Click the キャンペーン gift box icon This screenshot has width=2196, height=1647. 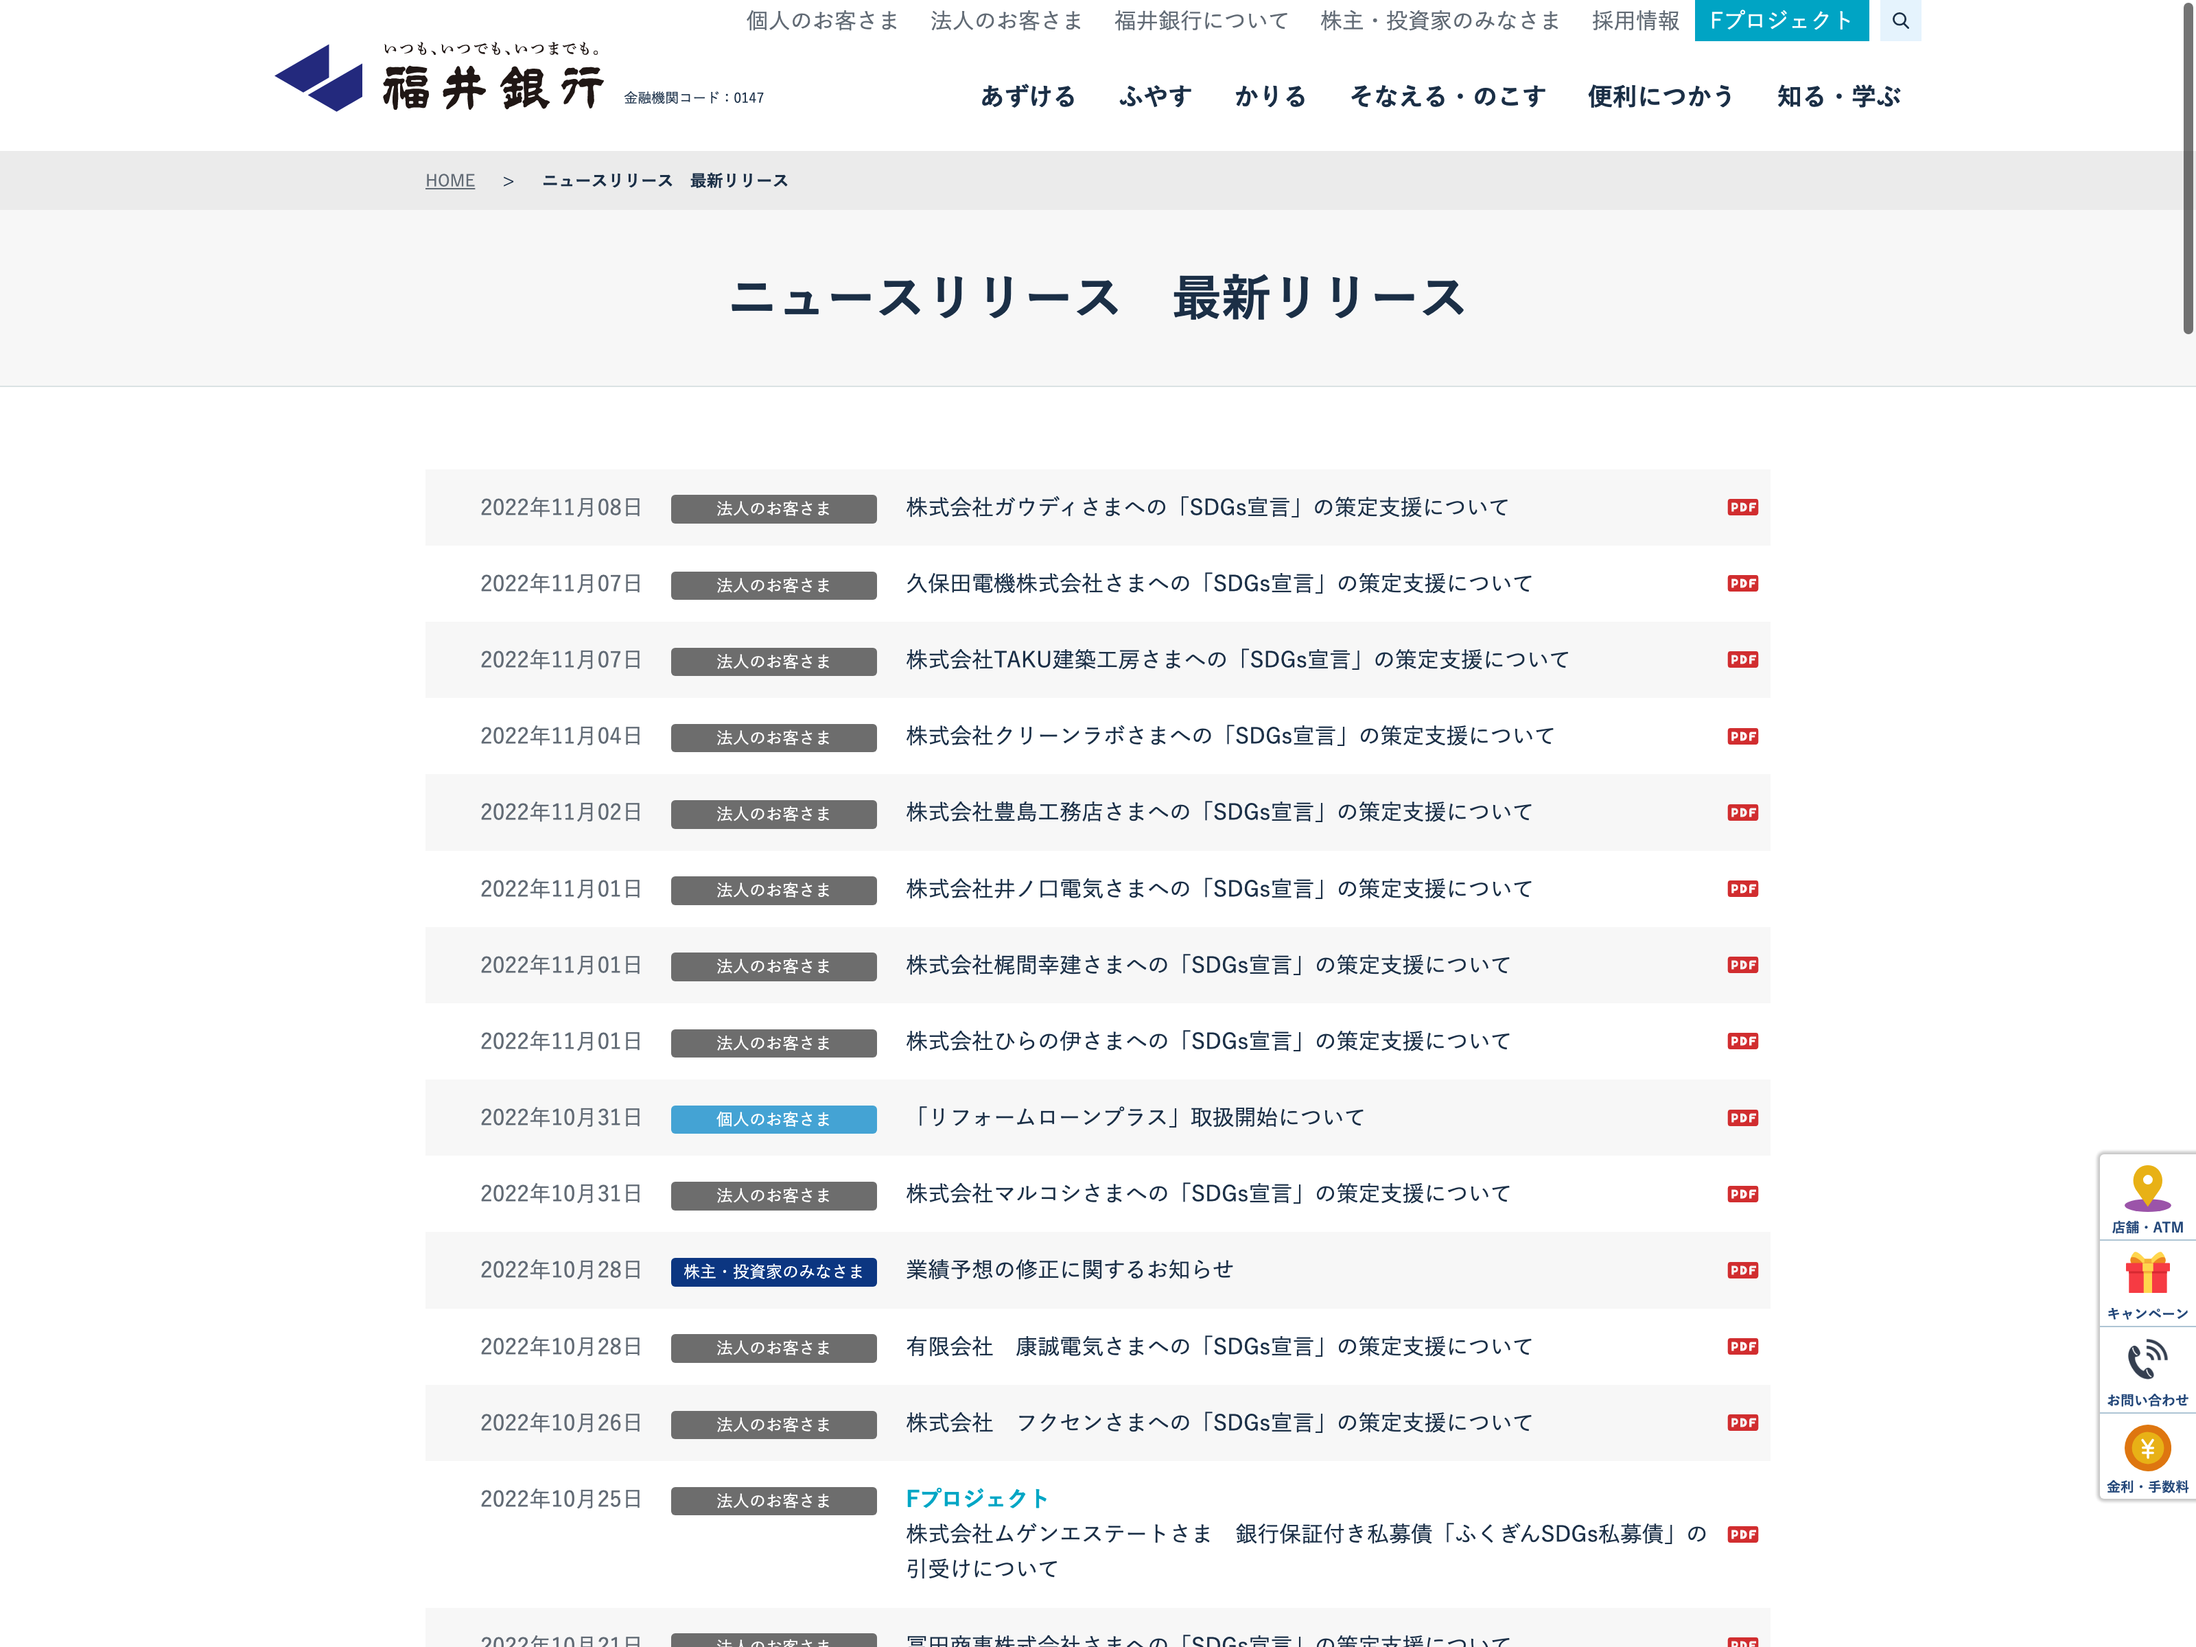point(2147,1275)
